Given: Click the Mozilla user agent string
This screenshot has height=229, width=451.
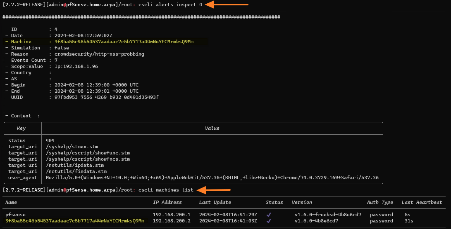Looking at the screenshot, I should 212,178.
